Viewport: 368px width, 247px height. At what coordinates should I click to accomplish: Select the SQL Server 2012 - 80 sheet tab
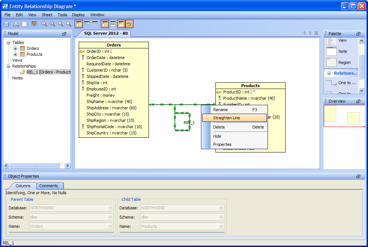(106, 33)
